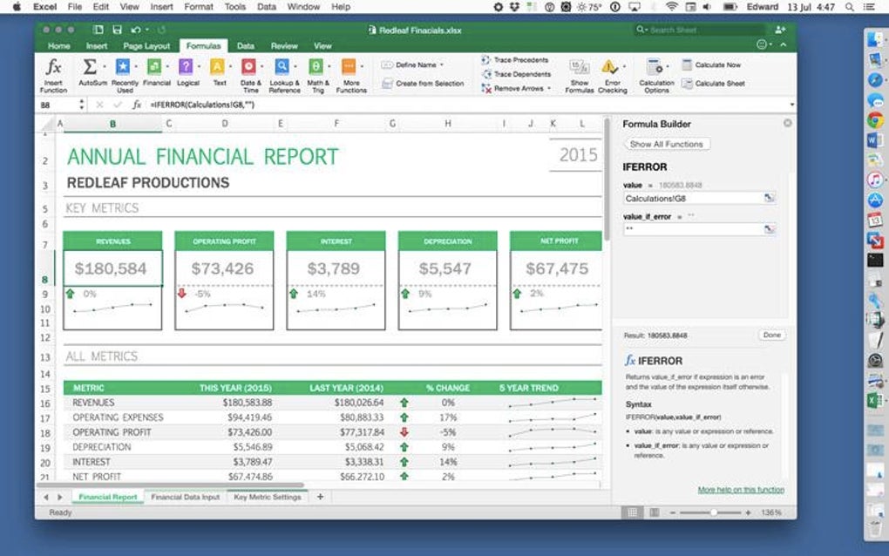Open Recently Used functions
Viewport: 889px width, 556px height.
pos(123,67)
